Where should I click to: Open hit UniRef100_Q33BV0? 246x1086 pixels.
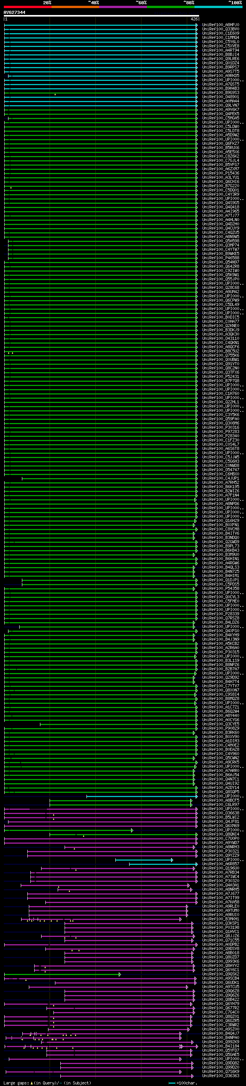click(x=221, y=29)
